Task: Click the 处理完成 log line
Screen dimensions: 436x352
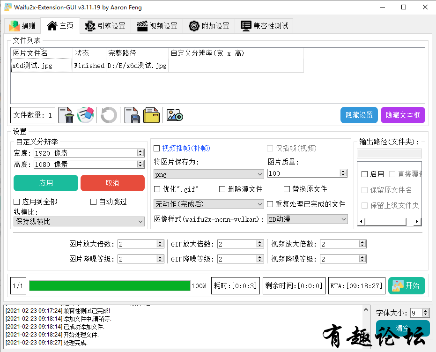Action: 47,342
